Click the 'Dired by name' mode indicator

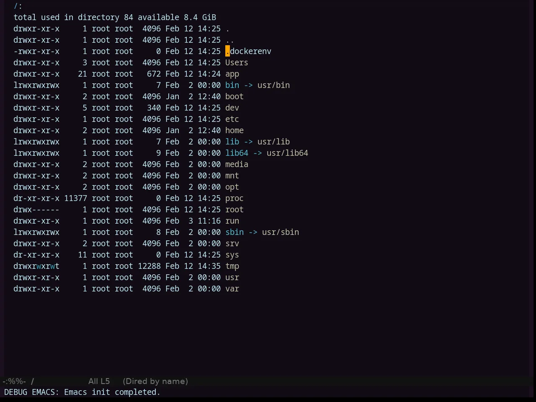click(x=155, y=381)
